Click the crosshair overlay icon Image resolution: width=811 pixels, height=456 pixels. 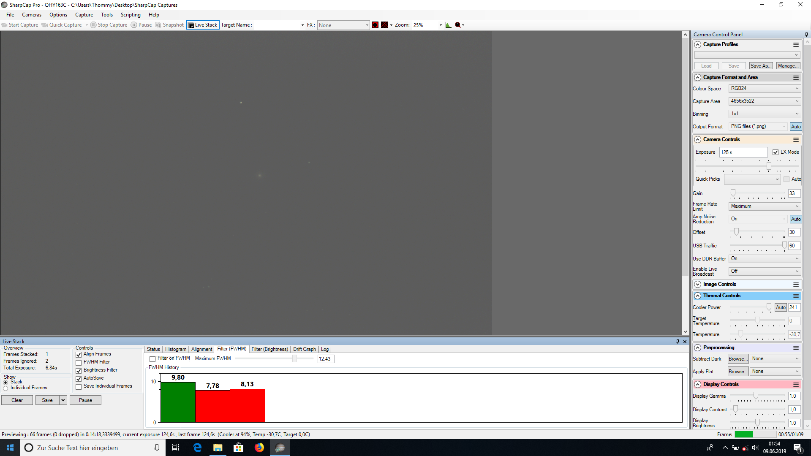click(384, 25)
